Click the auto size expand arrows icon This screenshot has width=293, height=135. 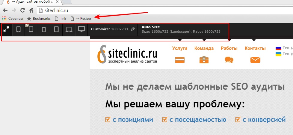tap(6, 29)
